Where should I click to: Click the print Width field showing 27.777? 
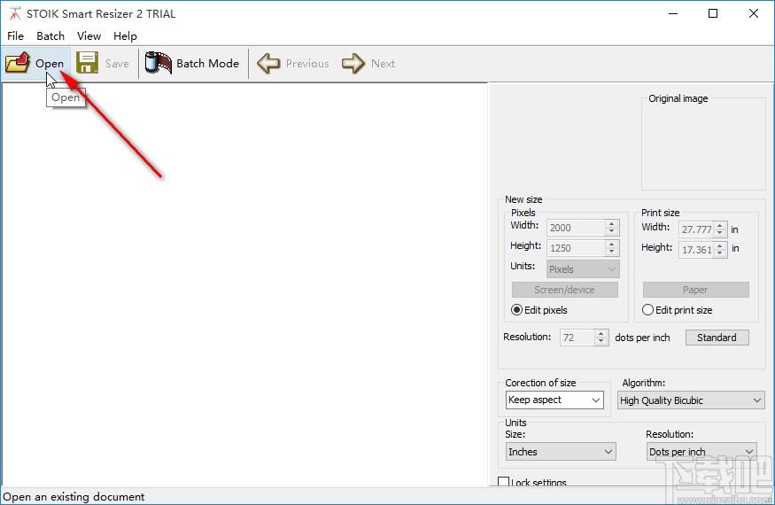tap(696, 229)
